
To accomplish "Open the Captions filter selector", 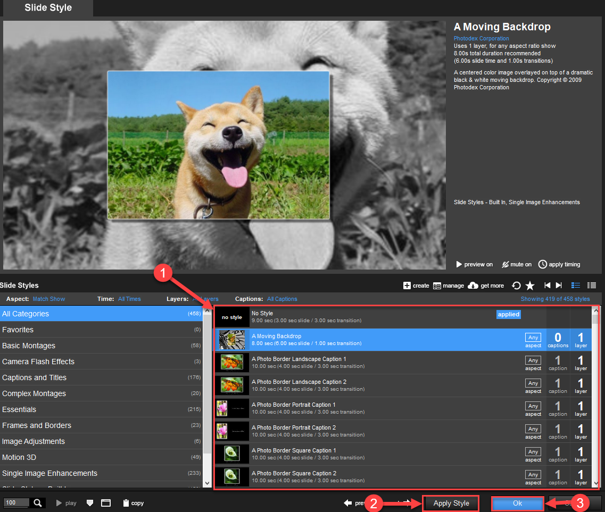I will click(x=281, y=298).
